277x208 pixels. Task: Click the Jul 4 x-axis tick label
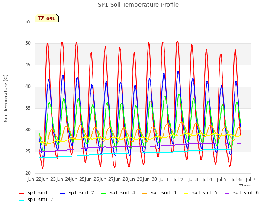(x=207, y=179)
